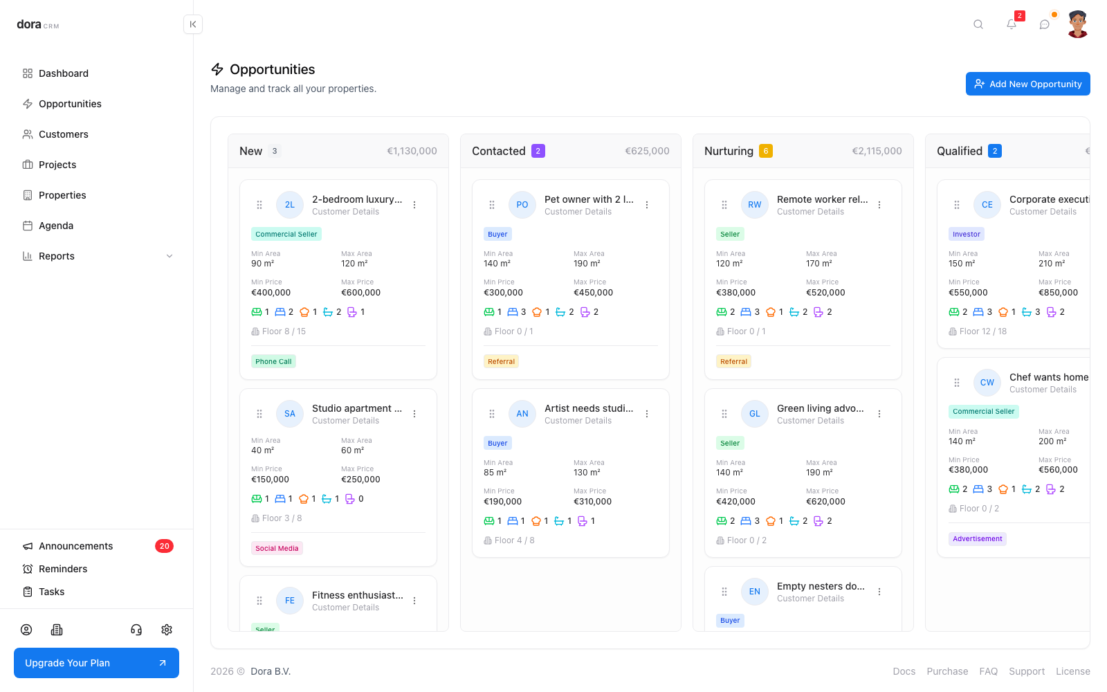The width and height of the screenshot is (1107, 692).
Task: Open options menu for Pet owner card
Action: (647, 205)
